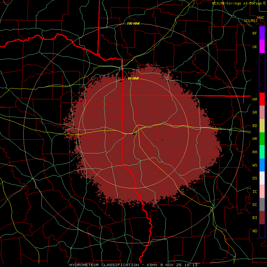The height and width of the screenshot is (267, 267).
Task: Click the IC pink legend color block
Action: click(262, 191)
